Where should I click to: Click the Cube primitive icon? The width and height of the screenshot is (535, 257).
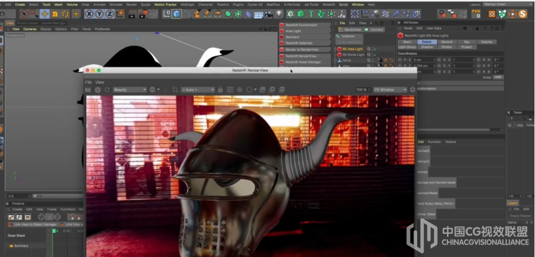pos(177,14)
